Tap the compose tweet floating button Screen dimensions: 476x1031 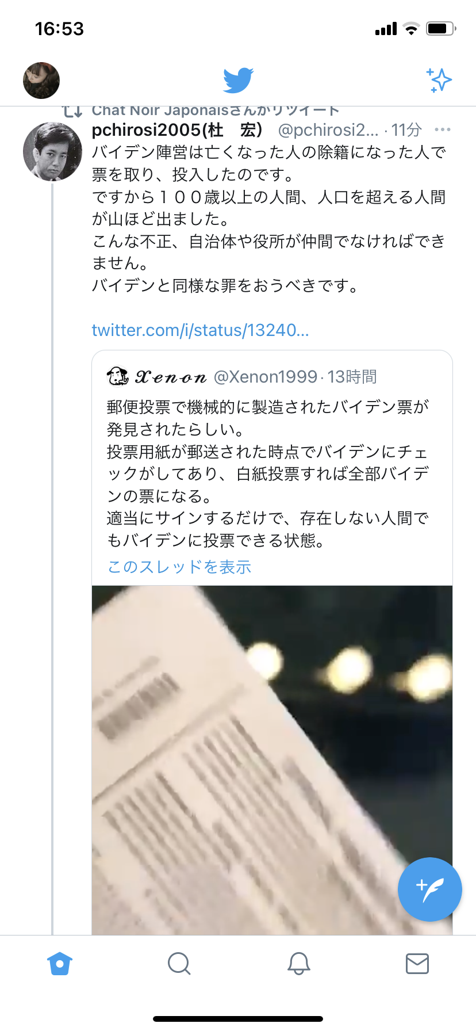[430, 889]
